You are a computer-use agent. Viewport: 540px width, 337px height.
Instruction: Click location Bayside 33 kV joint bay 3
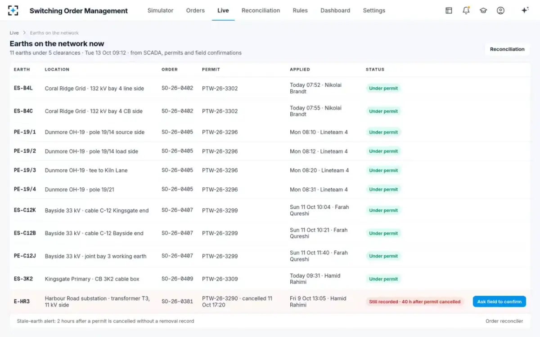tap(96, 256)
